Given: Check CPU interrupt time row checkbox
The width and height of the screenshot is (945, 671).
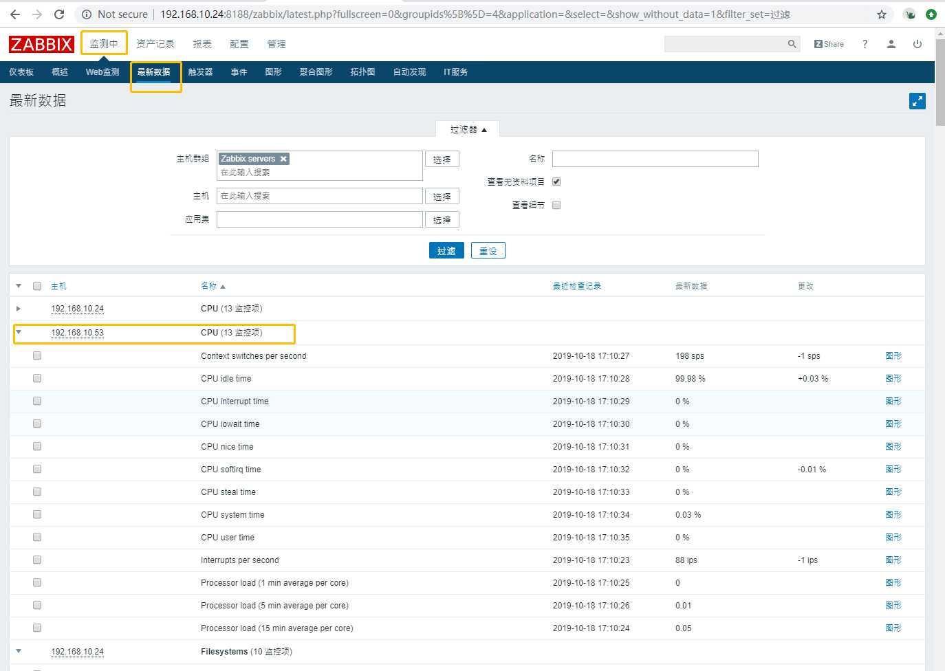Looking at the screenshot, I should (x=37, y=401).
